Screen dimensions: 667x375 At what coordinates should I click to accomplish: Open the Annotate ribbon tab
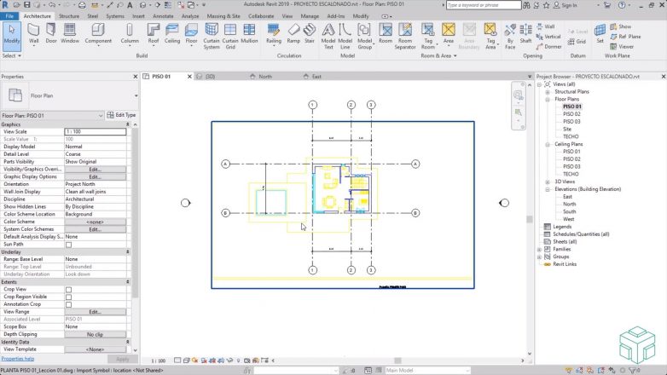[x=162, y=15]
